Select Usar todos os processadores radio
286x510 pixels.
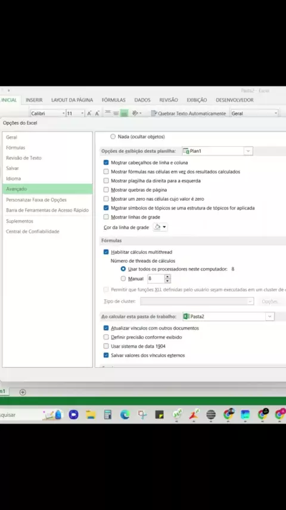pyautogui.click(x=123, y=269)
